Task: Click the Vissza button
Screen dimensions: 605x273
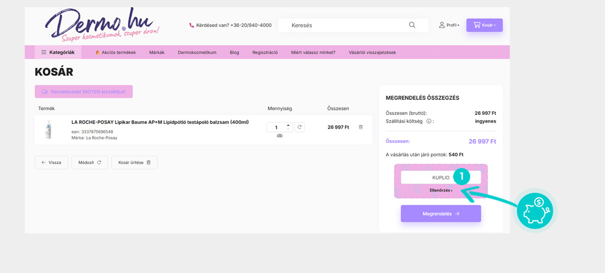Action: 51,163
